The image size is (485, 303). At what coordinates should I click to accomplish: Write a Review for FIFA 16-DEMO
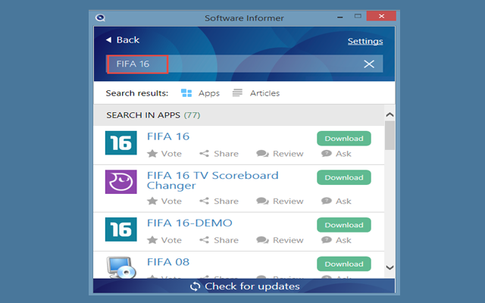(280, 240)
